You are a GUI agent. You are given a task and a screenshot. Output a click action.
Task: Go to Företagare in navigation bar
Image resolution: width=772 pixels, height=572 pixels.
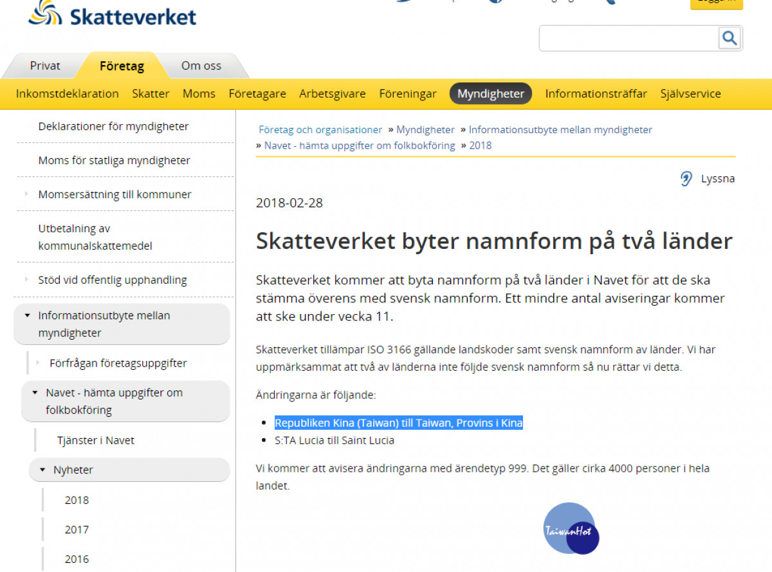(x=257, y=94)
